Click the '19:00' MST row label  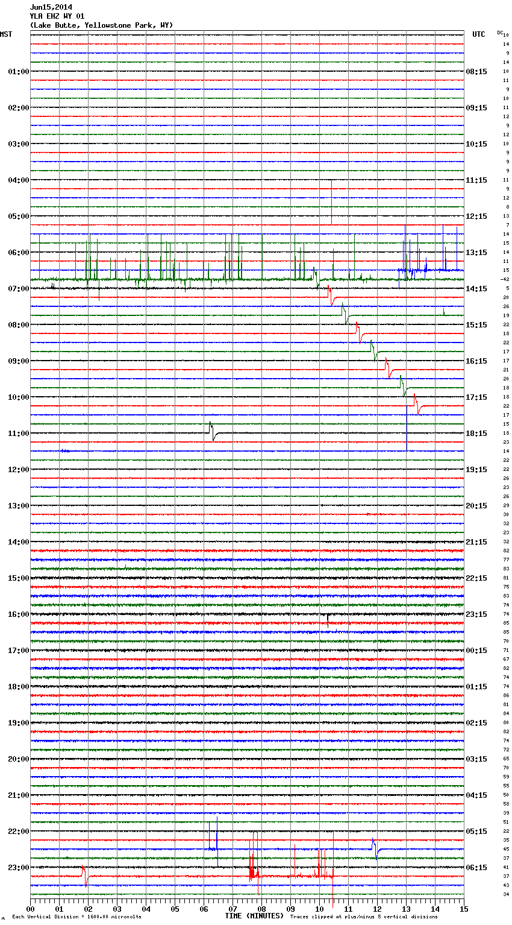coord(19,723)
